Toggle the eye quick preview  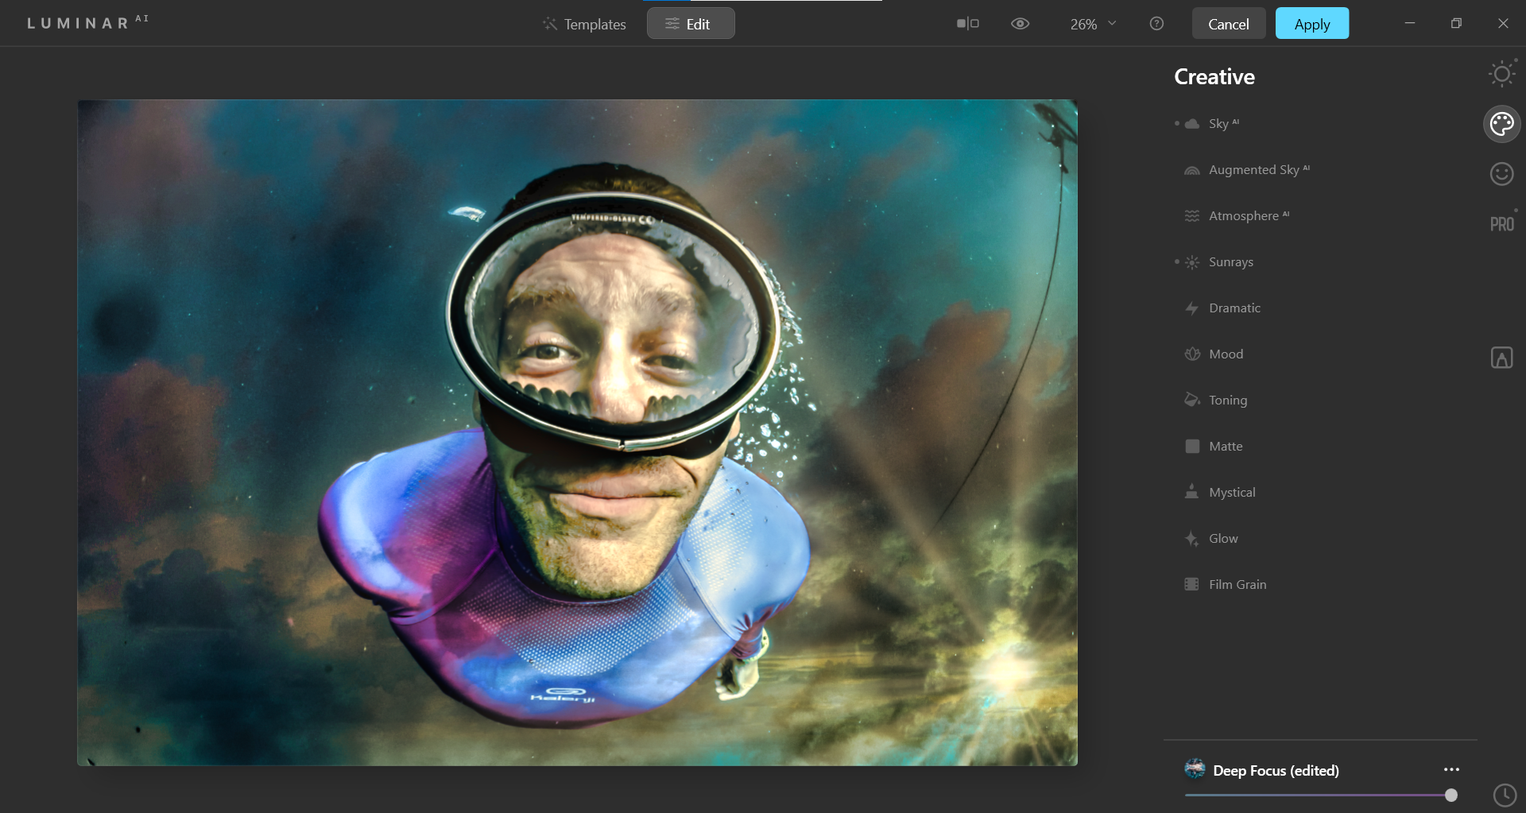point(1020,24)
